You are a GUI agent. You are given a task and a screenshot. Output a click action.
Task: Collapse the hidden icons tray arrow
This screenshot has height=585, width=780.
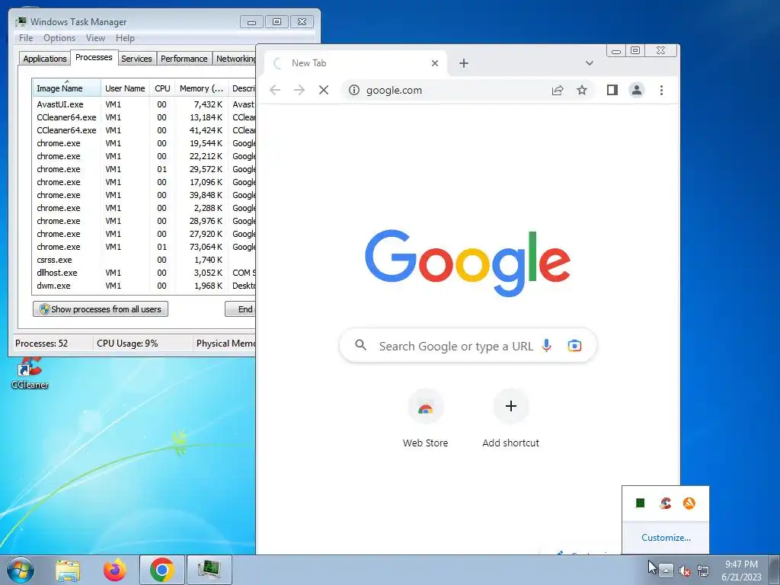666,571
